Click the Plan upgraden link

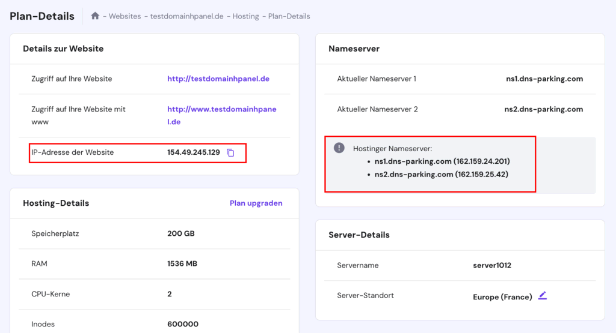pos(256,203)
